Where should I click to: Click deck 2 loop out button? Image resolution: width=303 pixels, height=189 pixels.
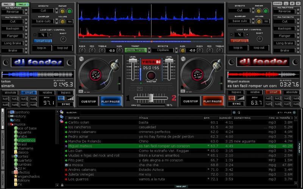click(x=259, y=48)
